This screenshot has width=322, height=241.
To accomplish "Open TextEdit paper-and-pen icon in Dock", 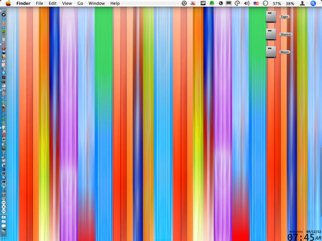I will 3,127.
